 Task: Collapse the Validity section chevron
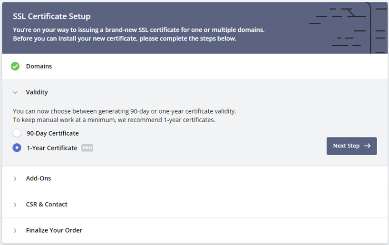click(15, 92)
